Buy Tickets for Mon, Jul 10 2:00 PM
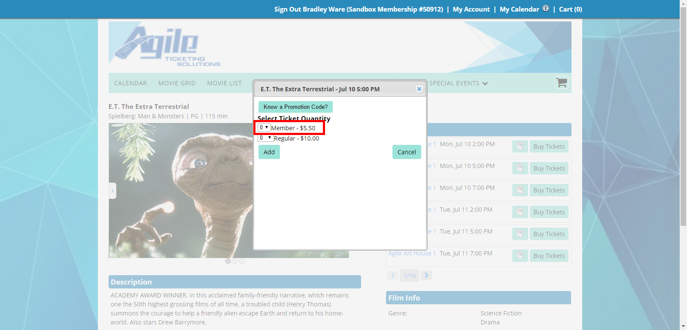This screenshot has height=330, width=687. point(549,146)
